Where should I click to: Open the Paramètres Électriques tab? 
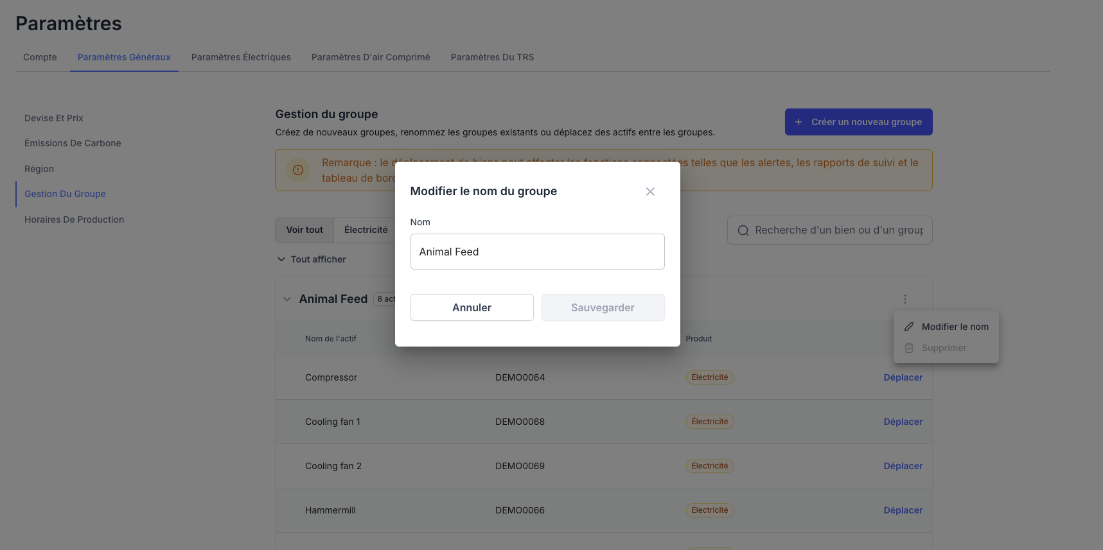coord(241,57)
